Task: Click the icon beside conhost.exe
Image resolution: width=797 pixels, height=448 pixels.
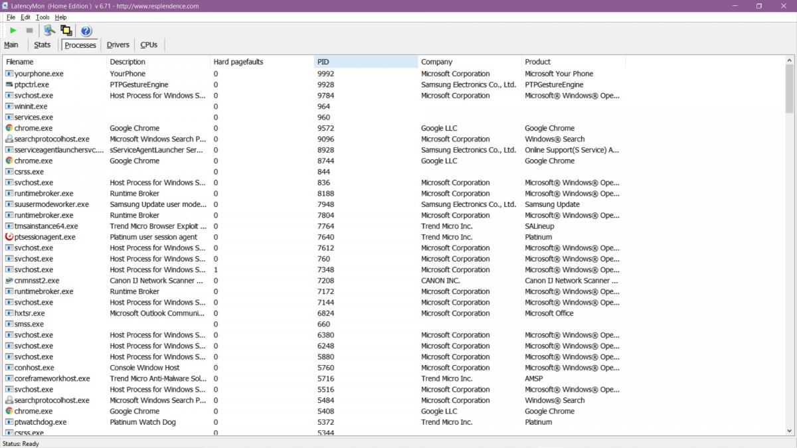Action: tap(9, 368)
